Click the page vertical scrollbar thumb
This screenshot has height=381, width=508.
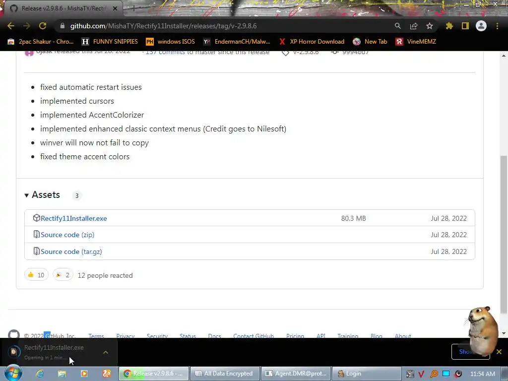tap(503, 235)
